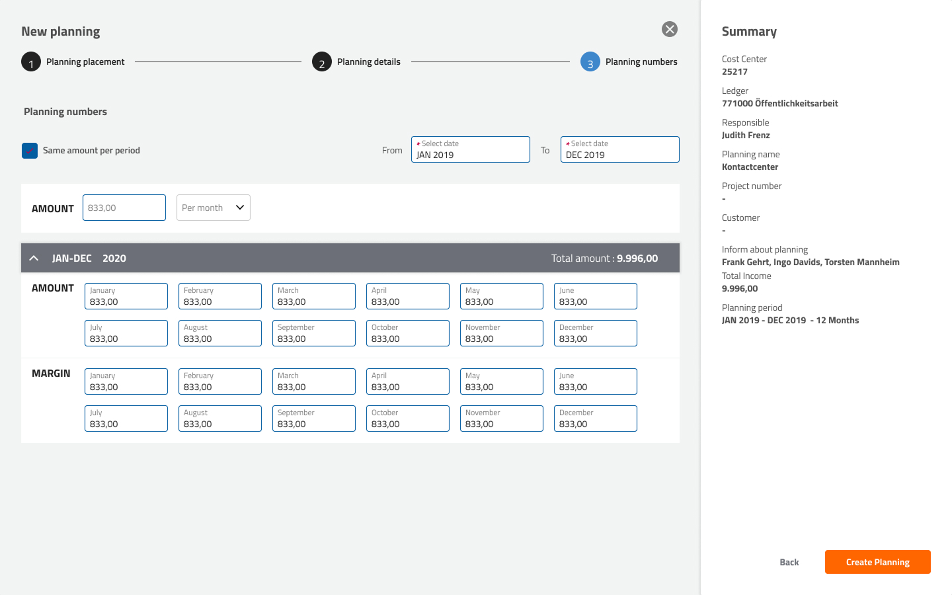
Task: Click step 1 Planning placement circle
Action: [x=31, y=62]
